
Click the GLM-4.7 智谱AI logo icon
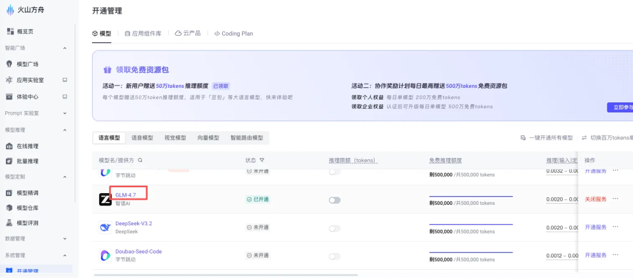click(105, 200)
